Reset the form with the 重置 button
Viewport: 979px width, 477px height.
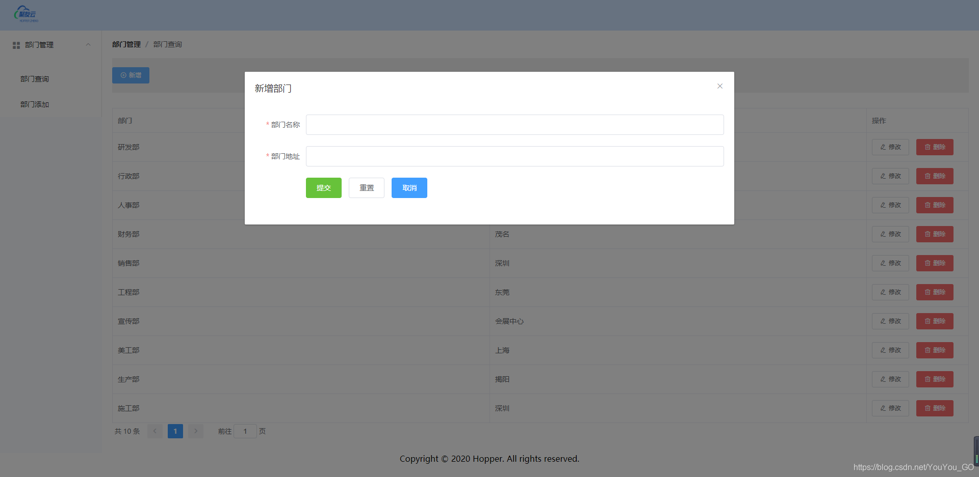(366, 187)
